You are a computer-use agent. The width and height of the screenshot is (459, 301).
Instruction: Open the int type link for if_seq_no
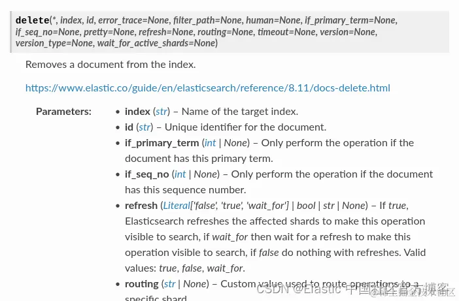tap(180, 174)
